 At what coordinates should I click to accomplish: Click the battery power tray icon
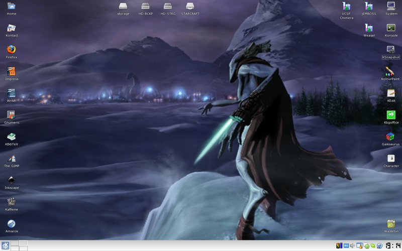click(339, 245)
